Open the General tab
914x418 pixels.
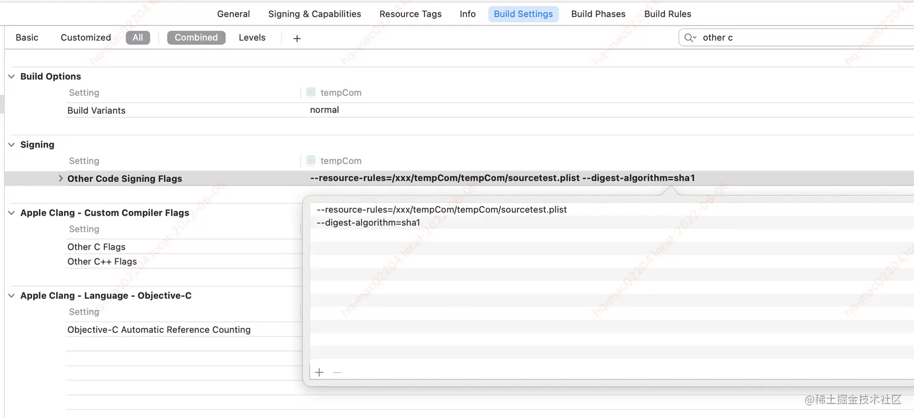[233, 14]
